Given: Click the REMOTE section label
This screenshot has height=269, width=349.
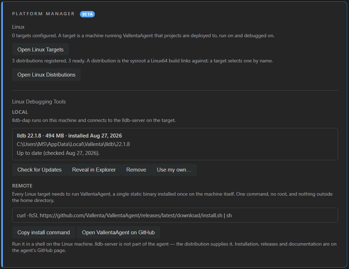Looking at the screenshot, I should (22, 186).
